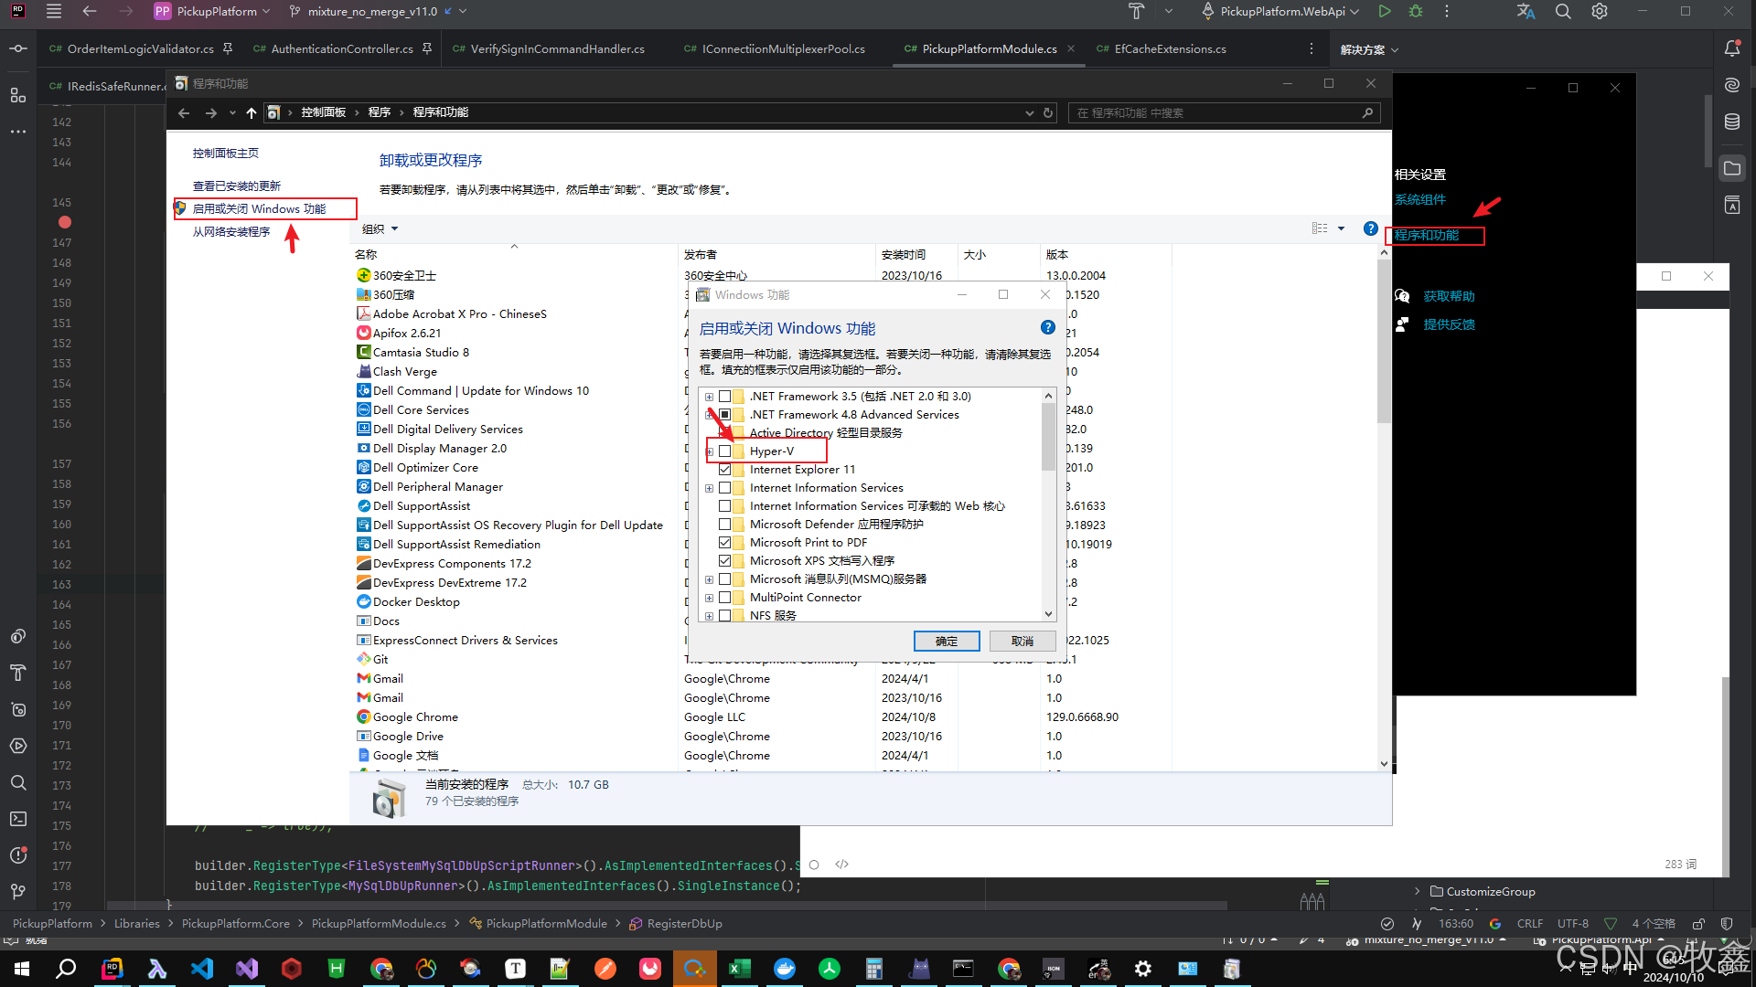Click the debug bug icon in Rider toolbar

[1416, 12]
